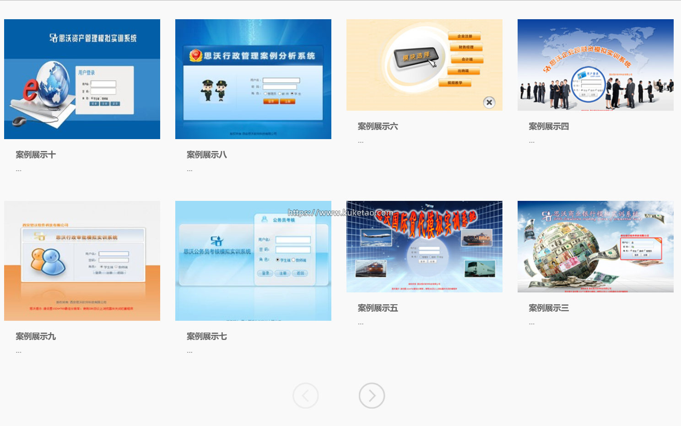This screenshot has height=426, width=681.
Task: Click the ellipsis under 案例展示六
Action: coord(361,142)
